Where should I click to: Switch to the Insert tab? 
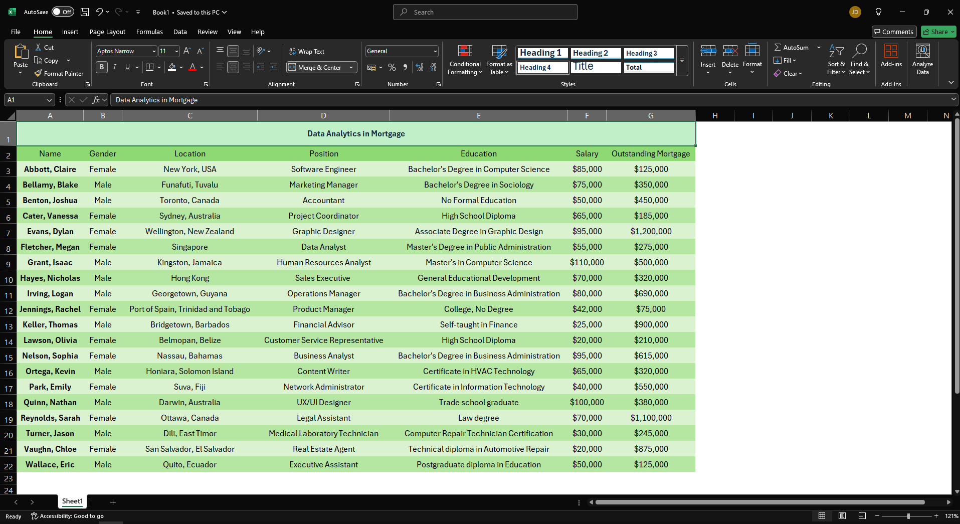pos(70,32)
